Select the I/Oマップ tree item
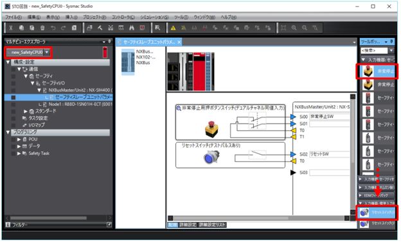 pyautogui.click(x=37, y=125)
